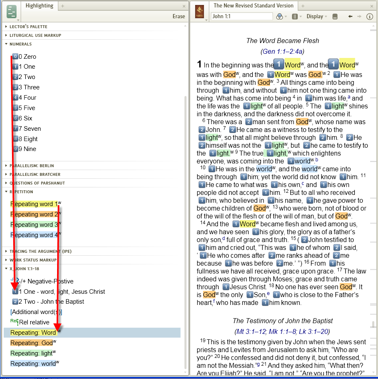This screenshot has height=379, width=378.
Task: Open the resource information icon
Action: [370, 17]
